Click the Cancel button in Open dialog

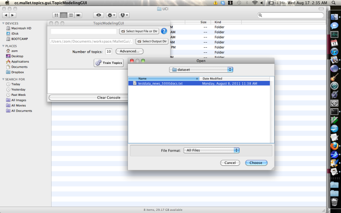(x=230, y=163)
